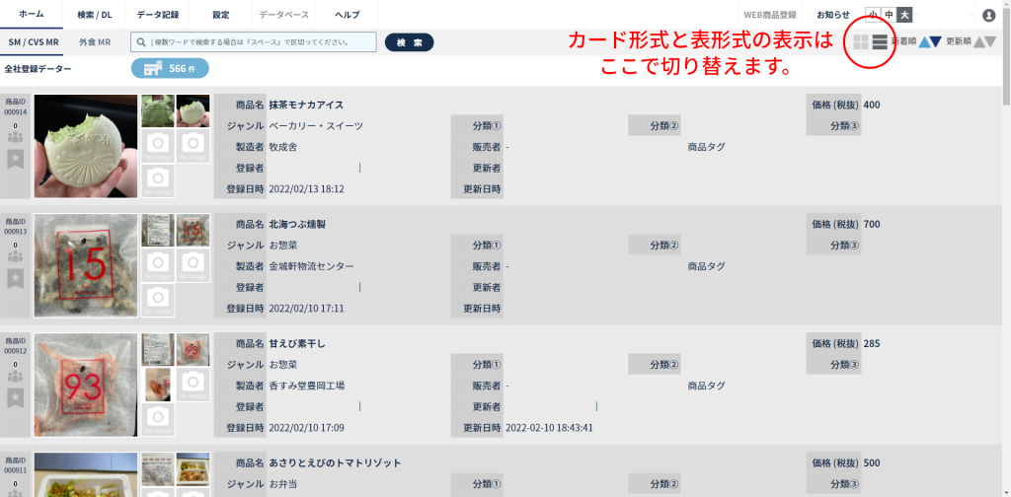This screenshot has width=1011, height=497.
Task: Set display size to 小
Action: (873, 15)
